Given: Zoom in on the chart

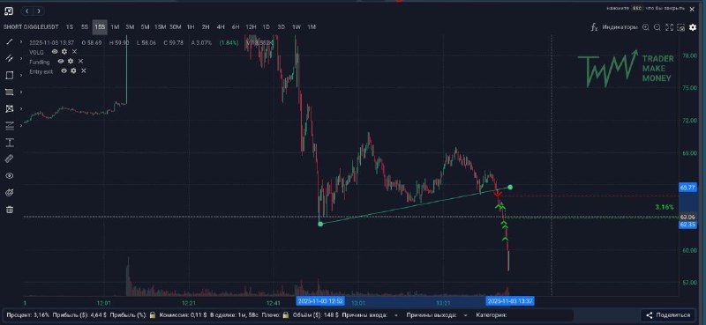Looking at the screenshot, I should [646, 27].
